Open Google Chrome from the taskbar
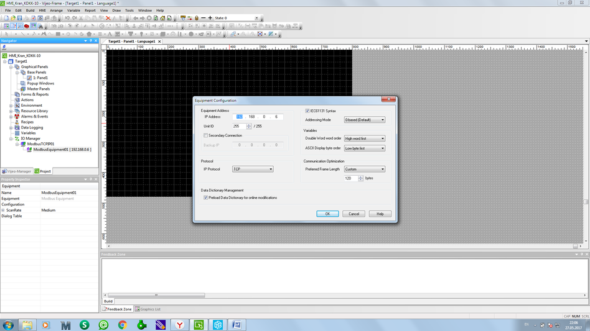 pyautogui.click(x=123, y=325)
